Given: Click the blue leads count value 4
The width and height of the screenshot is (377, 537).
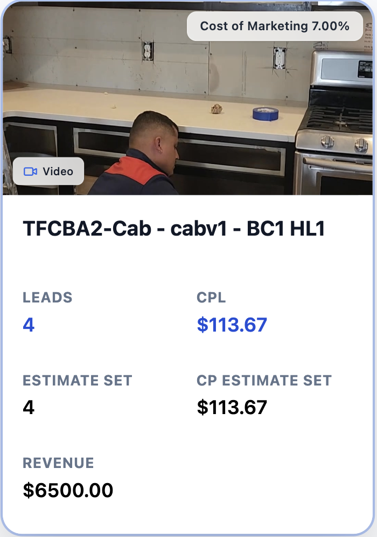Looking at the screenshot, I should tap(29, 325).
